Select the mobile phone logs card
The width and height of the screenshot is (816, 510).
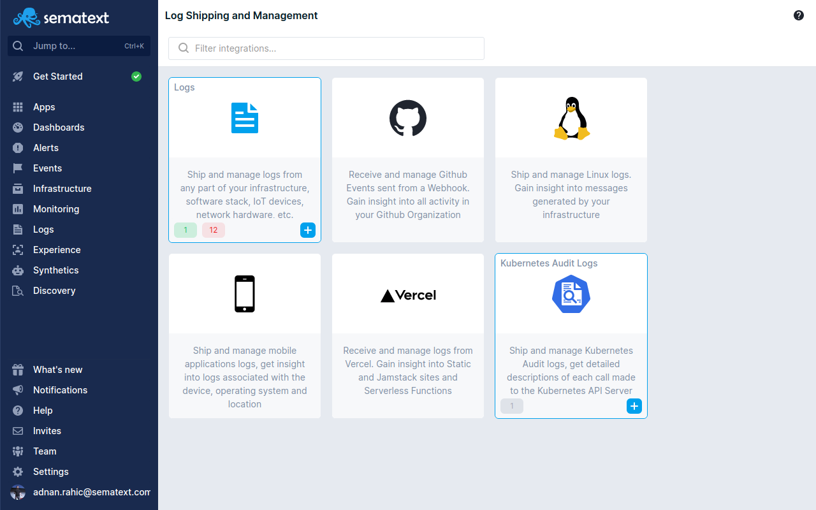point(245,336)
